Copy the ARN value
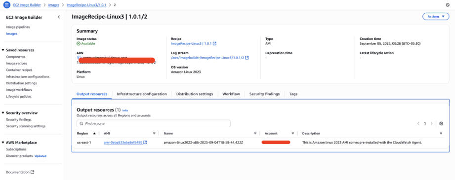The width and height of the screenshot is (455, 180). 79,58
